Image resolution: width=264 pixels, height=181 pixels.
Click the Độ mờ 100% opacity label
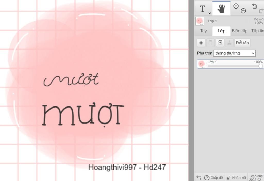tap(259, 21)
